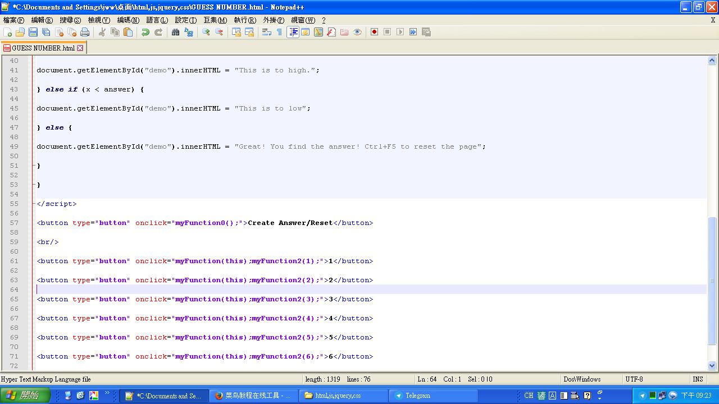This screenshot has height=404, width=719.
Task: Select the GUESS NUMBER.html tab
Action: [43, 48]
